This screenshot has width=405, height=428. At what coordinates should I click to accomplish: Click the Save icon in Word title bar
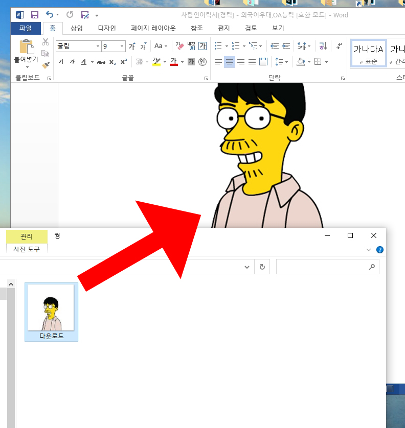pos(35,15)
